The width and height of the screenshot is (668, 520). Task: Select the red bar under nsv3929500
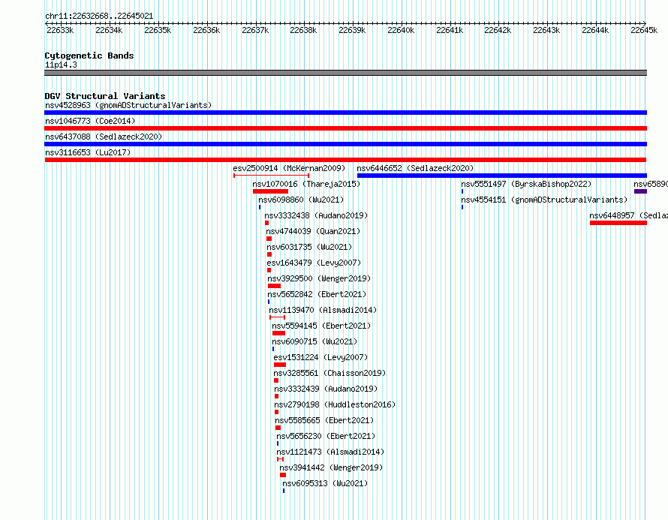point(275,286)
